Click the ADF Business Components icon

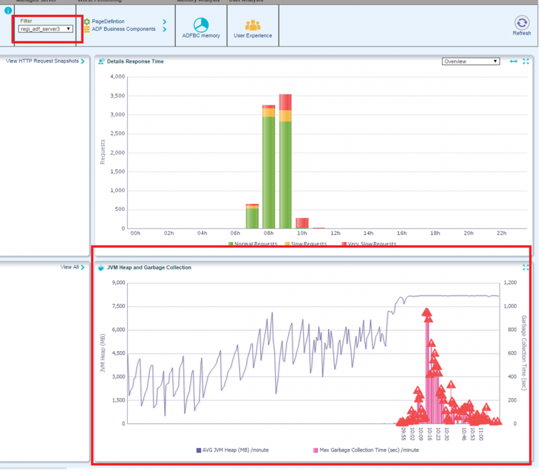point(87,30)
